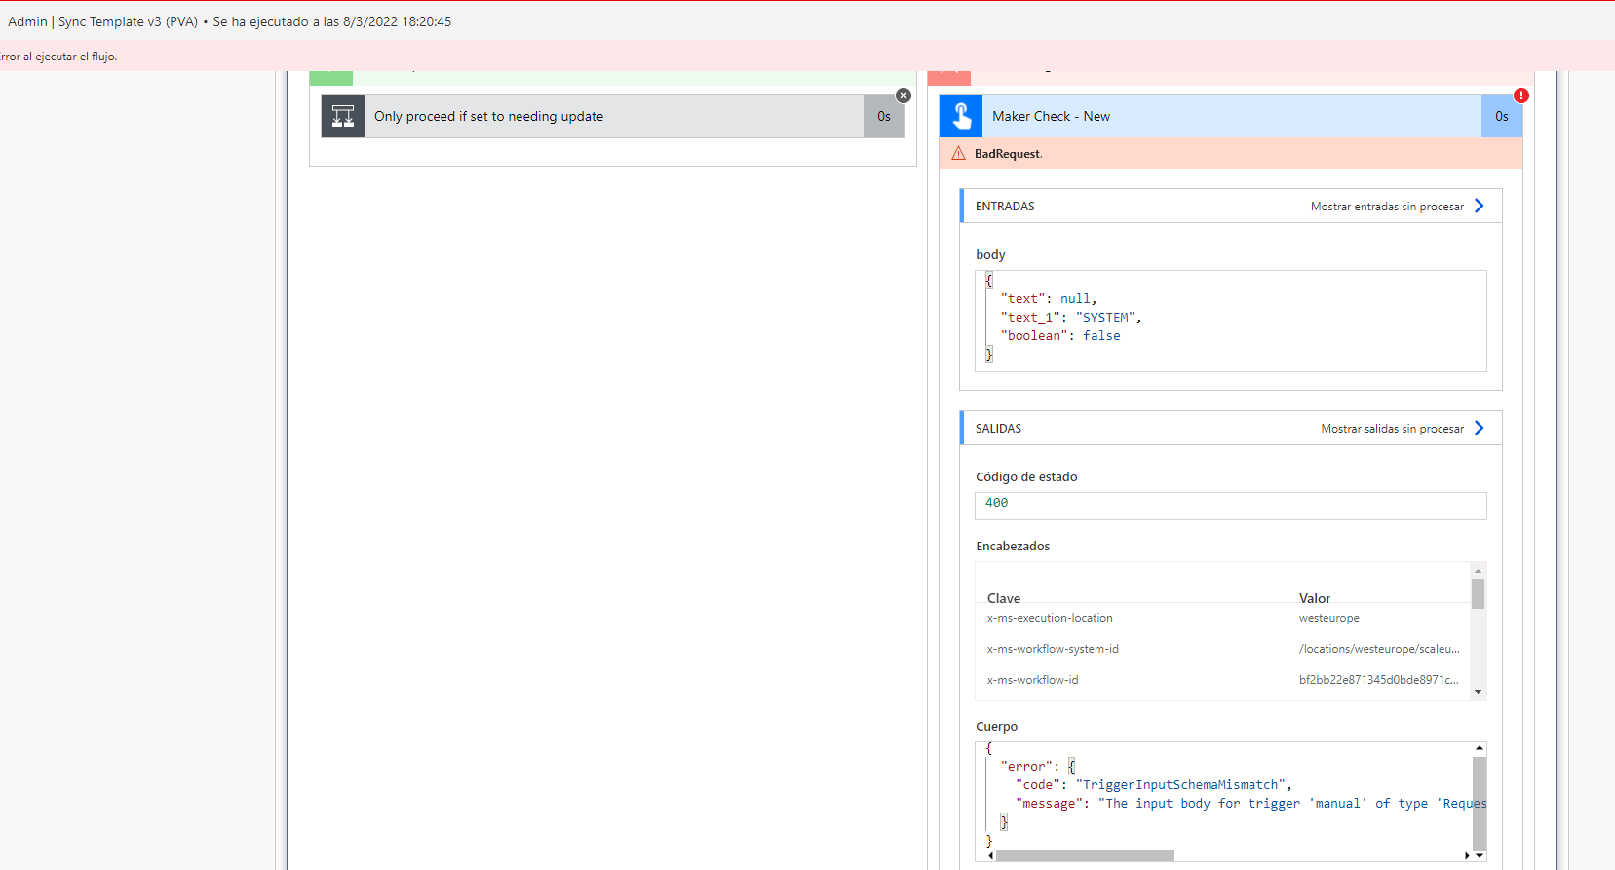Click the Maker Check - New touch icon
The width and height of the screenshot is (1615, 870).
click(961, 116)
